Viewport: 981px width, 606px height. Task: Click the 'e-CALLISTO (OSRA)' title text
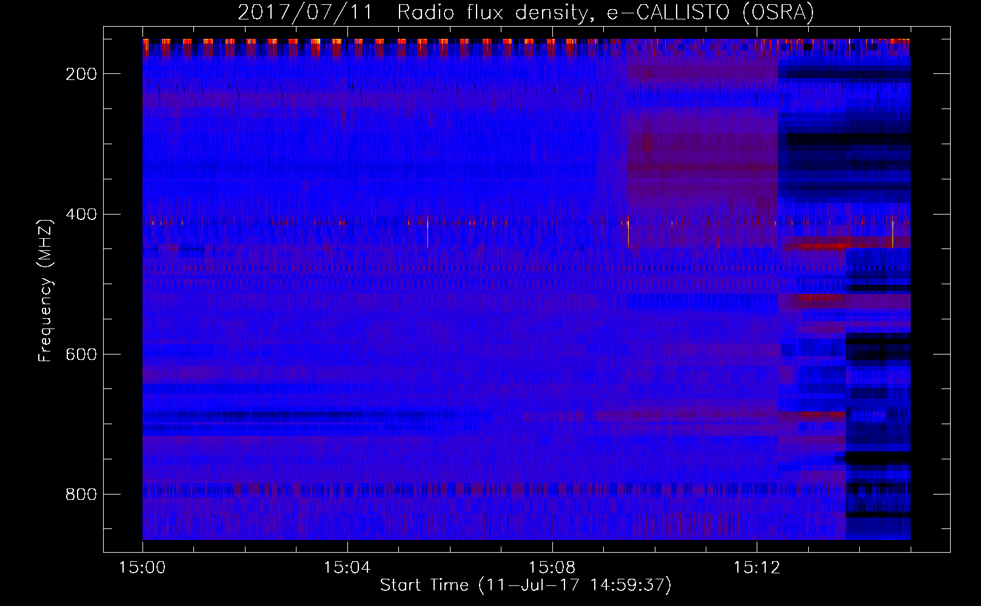[711, 12]
